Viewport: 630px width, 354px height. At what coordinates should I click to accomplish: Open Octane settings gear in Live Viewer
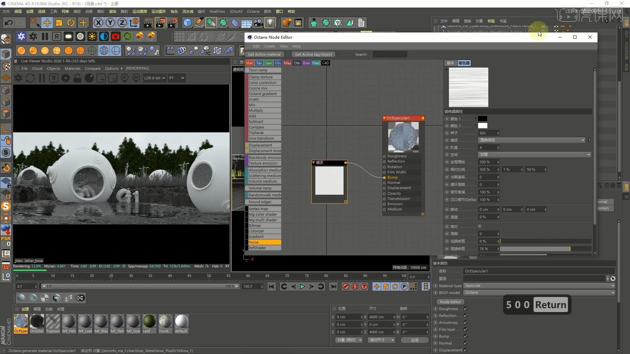tap(66, 78)
